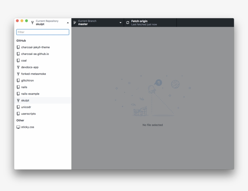This screenshot has height=191, width=248.
Task: Click repository icon beside nails-example
Action: 18,94
